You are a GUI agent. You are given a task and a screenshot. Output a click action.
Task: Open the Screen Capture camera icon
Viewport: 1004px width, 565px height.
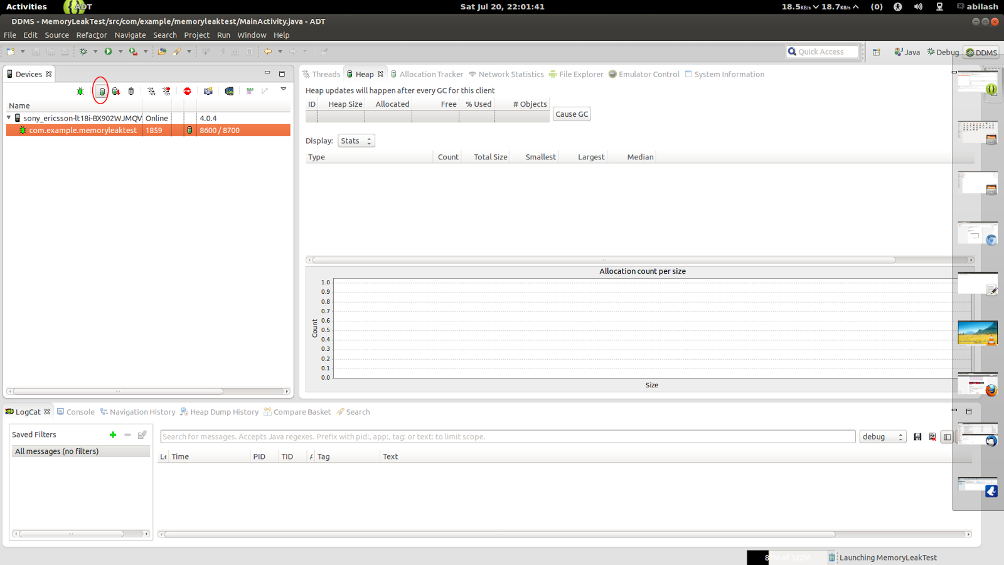click(208, 90)
